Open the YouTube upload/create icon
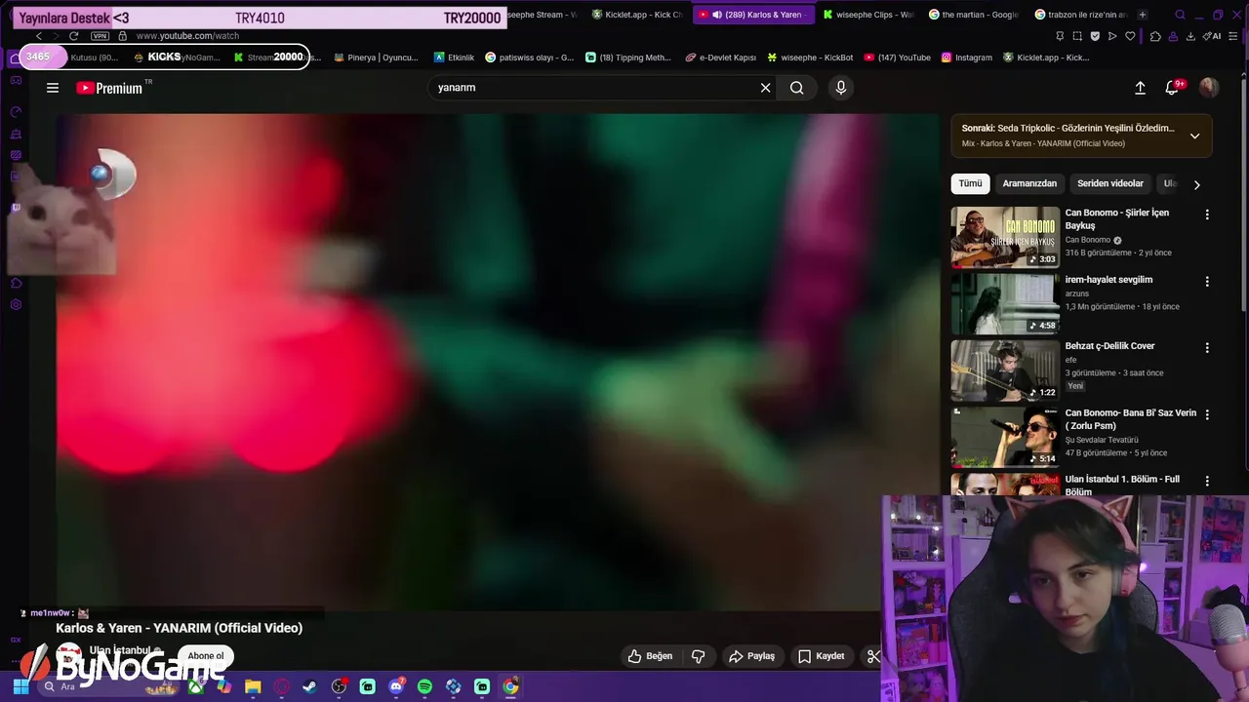The image size is (1249, 702). (1140, 88)
